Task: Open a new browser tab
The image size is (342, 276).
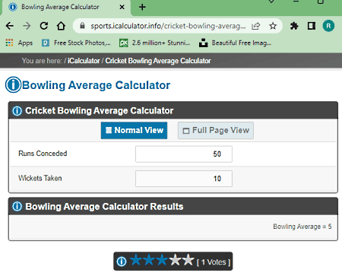Action: [142, 7]
